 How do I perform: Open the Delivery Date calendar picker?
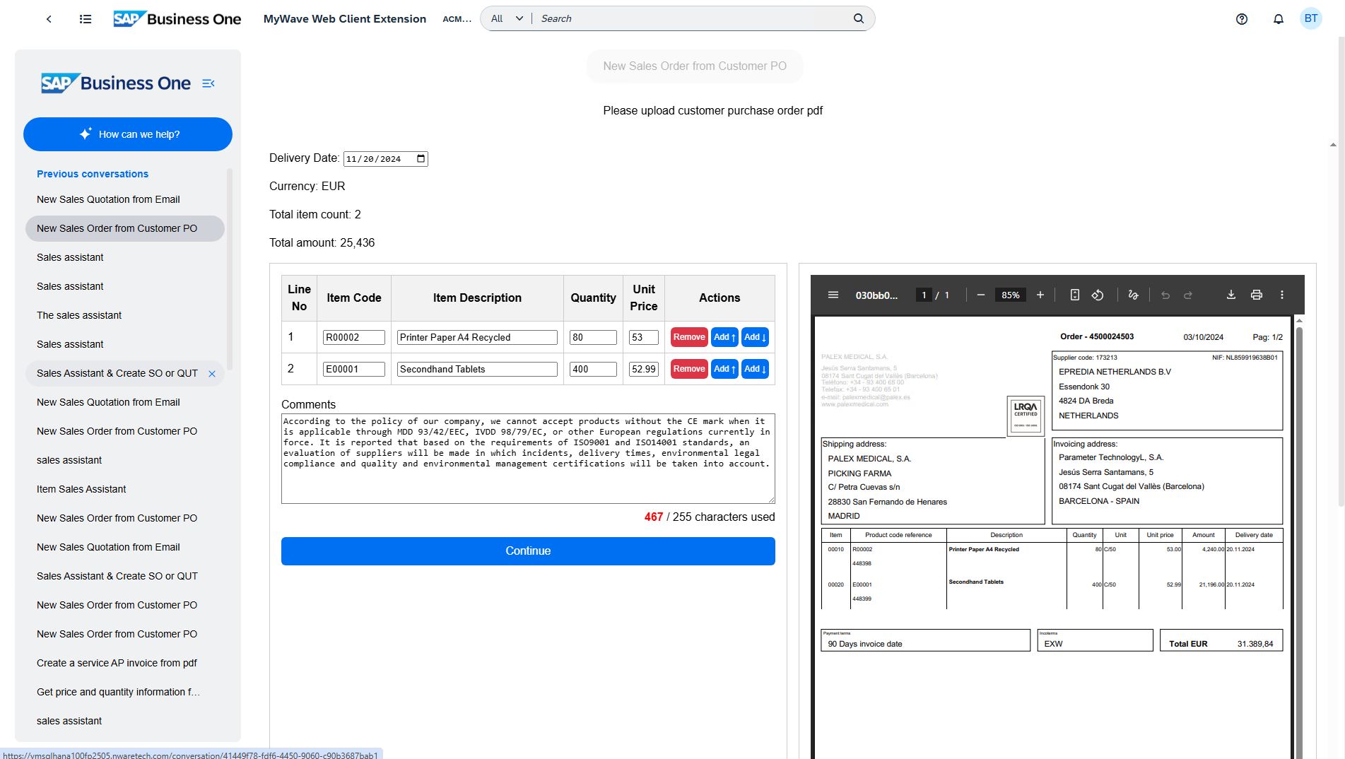tap(421, 158)
